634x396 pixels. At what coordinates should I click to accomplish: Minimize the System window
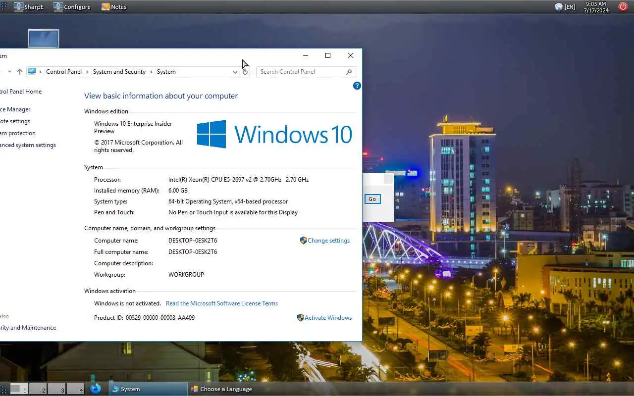pyautogui.click(x=305, y=55)
